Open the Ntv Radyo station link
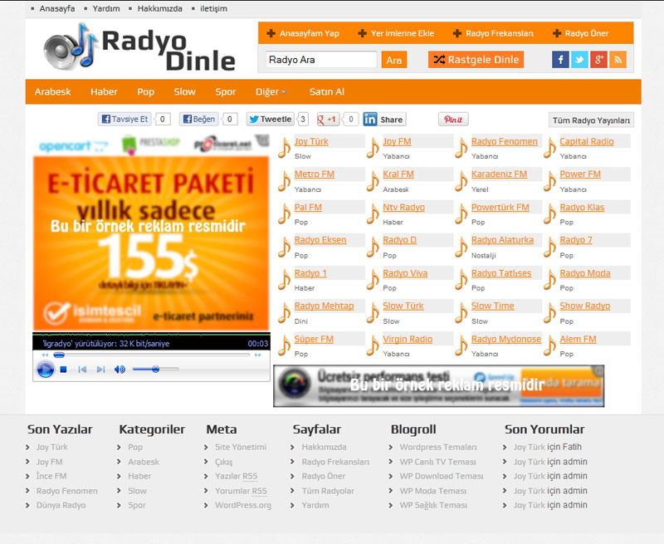The height and width of the screenshot is (544, 664). pos(403,207)
